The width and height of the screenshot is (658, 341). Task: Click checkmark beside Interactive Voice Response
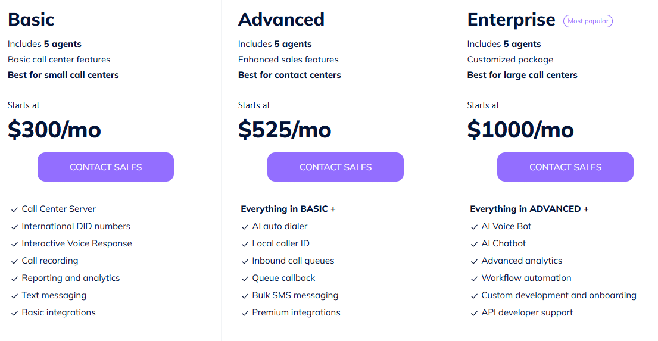tap(14, 244)
